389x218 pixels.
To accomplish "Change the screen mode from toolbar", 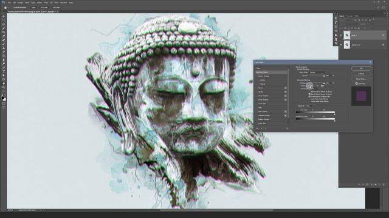I will point(4,108).
